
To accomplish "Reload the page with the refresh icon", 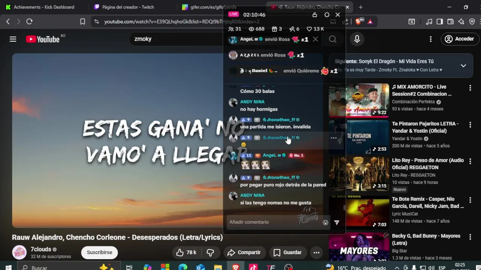I will point(29,22).
